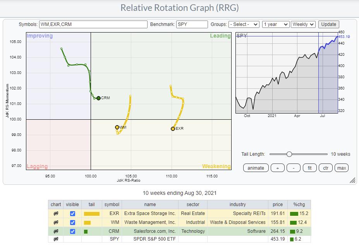Open the chart icon for EXR row
Image resolution: width=359 pixels, height=246 pixels.
click(56, 213)
